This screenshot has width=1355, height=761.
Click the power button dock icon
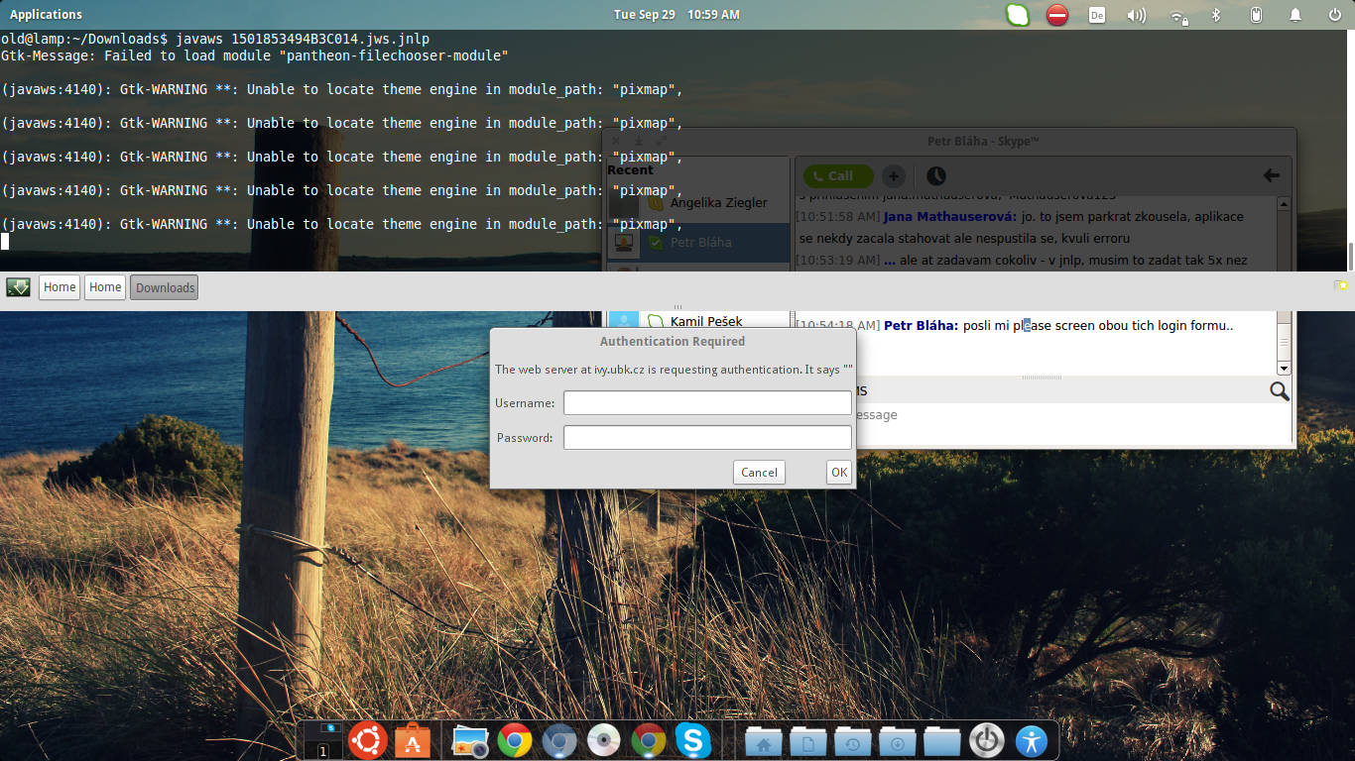pos(987,740)
